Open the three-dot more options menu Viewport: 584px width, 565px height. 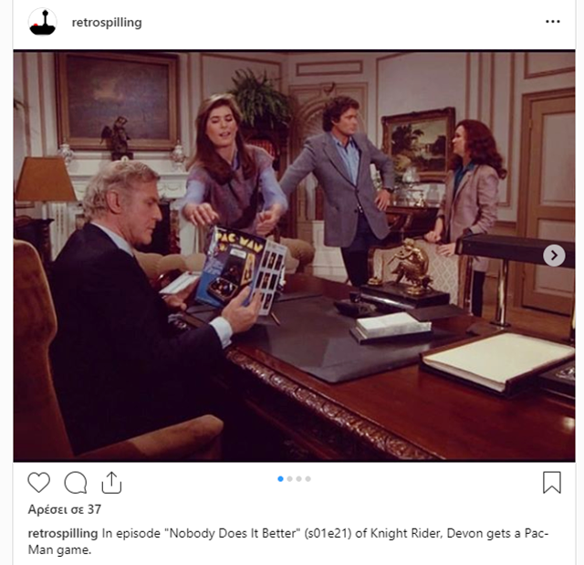point(553,22)
